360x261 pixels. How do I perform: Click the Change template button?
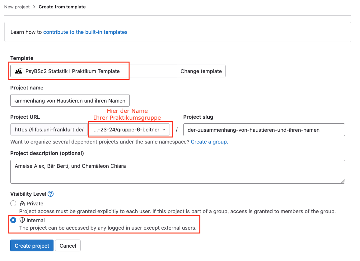[x=201, y=71]
